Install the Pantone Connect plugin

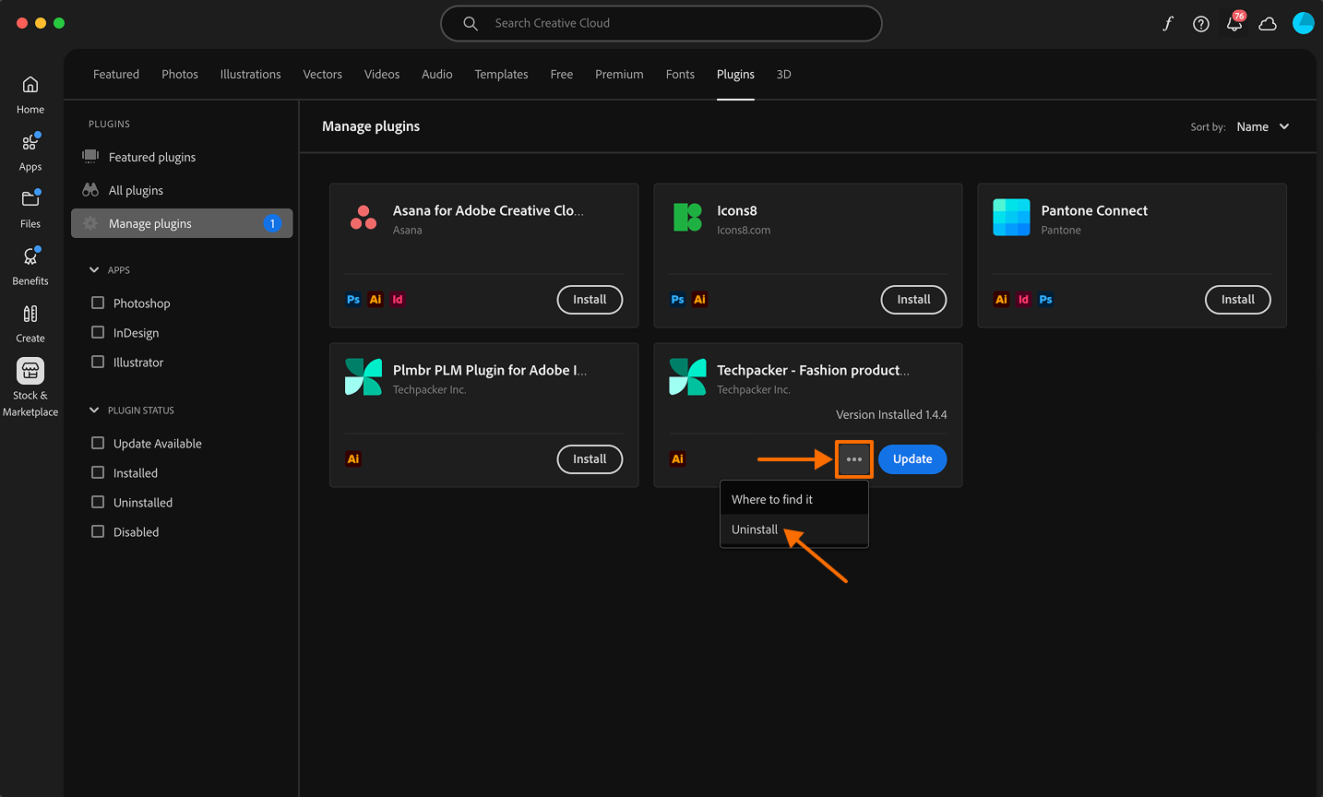click(1237, 300)
